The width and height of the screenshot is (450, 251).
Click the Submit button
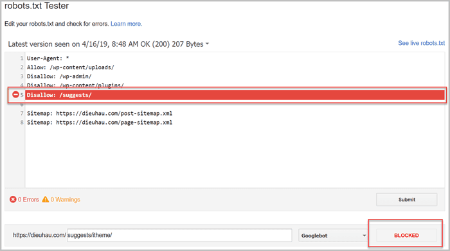coord(407,200)
